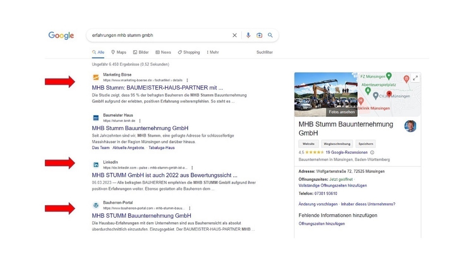The width and height of the screenshot is (474, 266).
Task: Click the 'Ungefähr 6.450 Ergebnisse' stats text
Action: [x=131, y=64]
